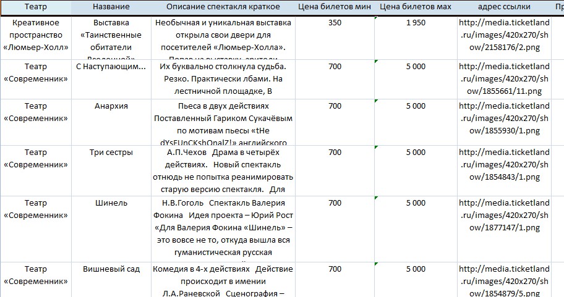This screenshot has width=564, height=297.
Task: Select the 5 000 price in the «Анархия» row
Action: point(416,122)
